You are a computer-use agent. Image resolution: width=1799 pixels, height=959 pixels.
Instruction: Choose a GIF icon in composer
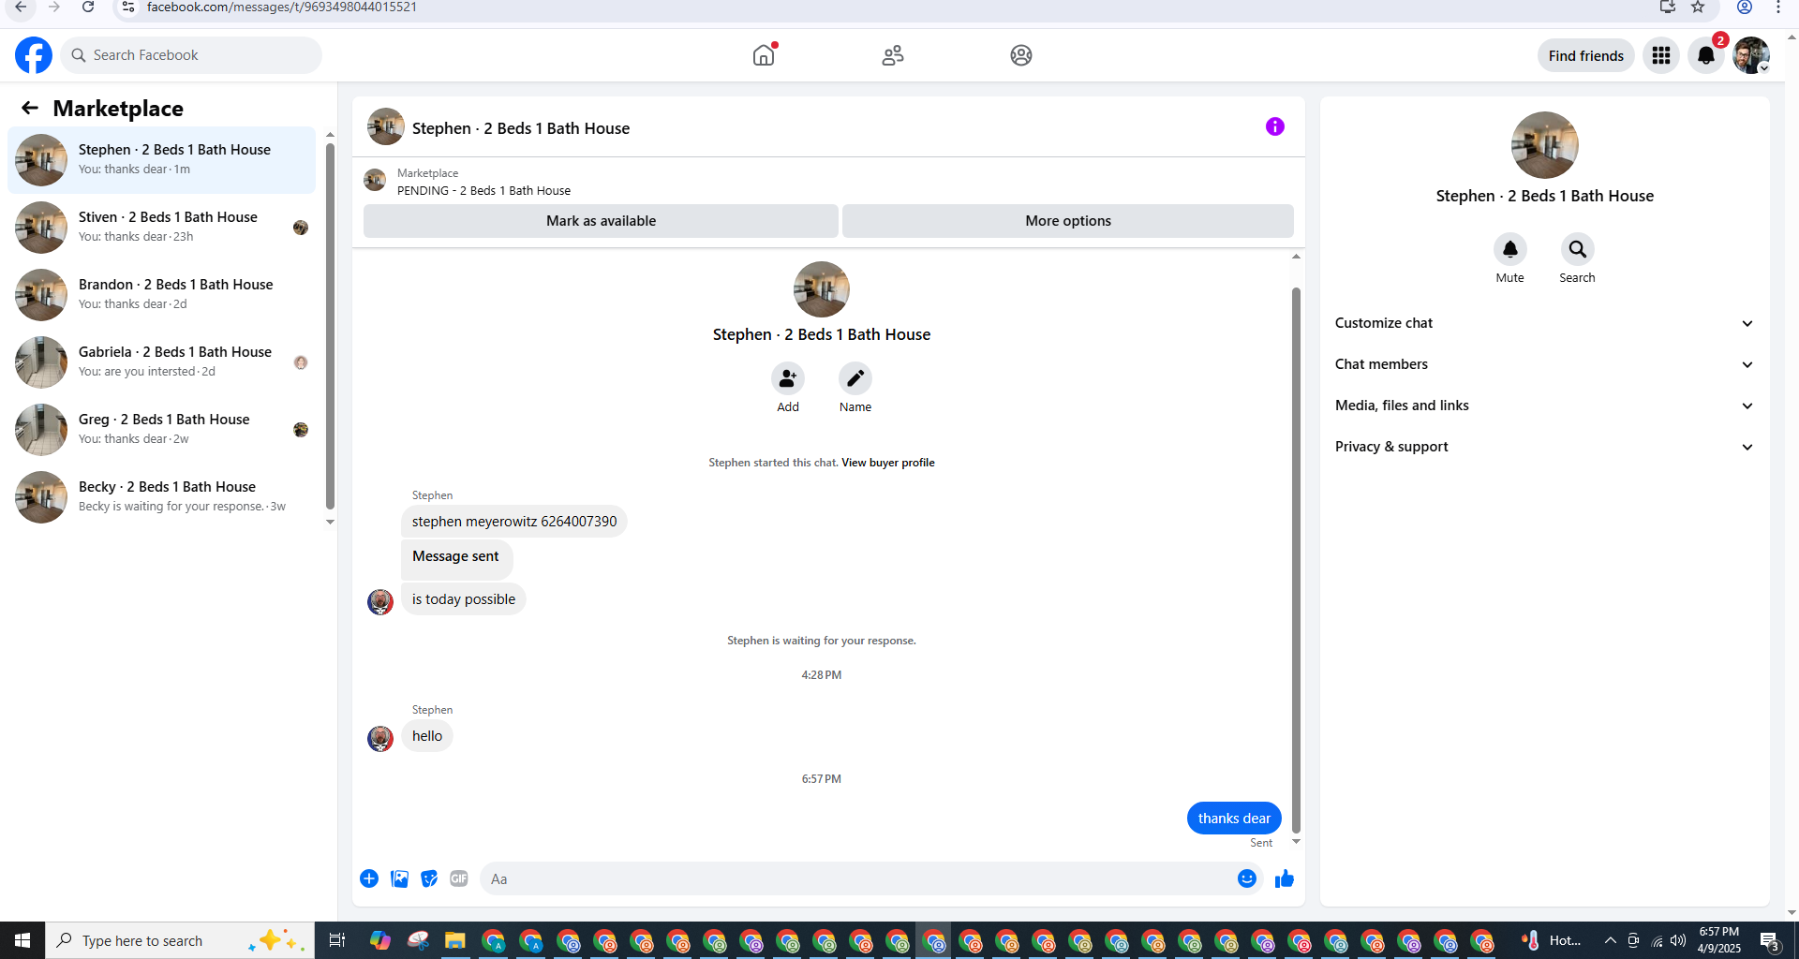pyautogui.click(x=459, y=878)
